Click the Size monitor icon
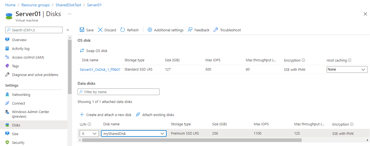Viewport: 370px width, 146px height. [7, 134]
